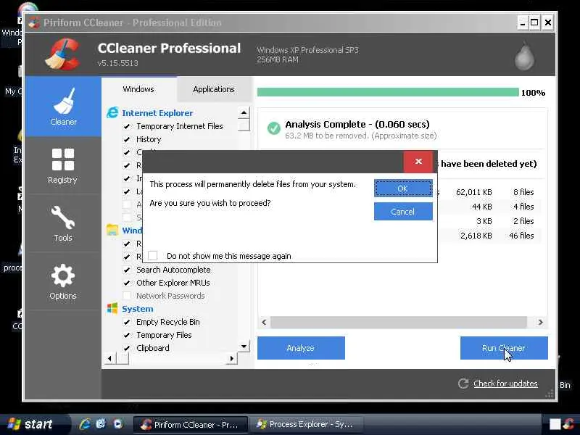Viewport: 580px width, 435px height.
Task: Open the Registry section
Action: [62, 166]
